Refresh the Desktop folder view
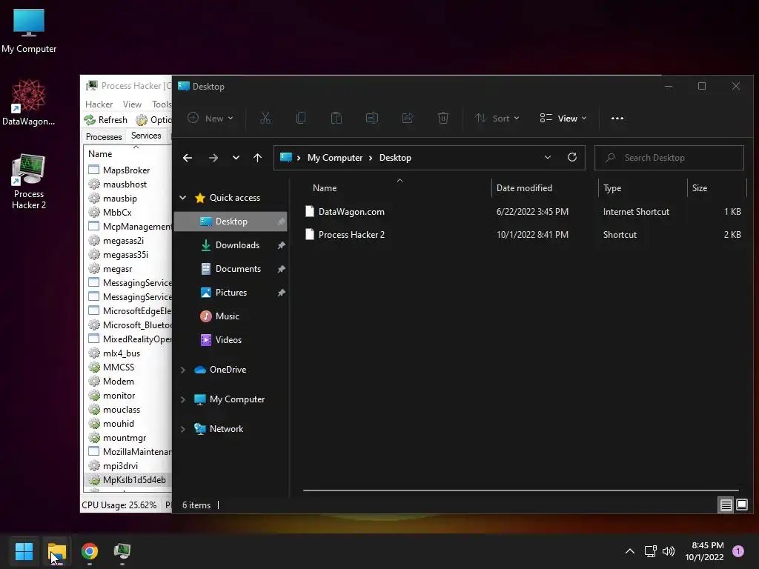Viewport: 759px width, 569px height. click(572, 157)
